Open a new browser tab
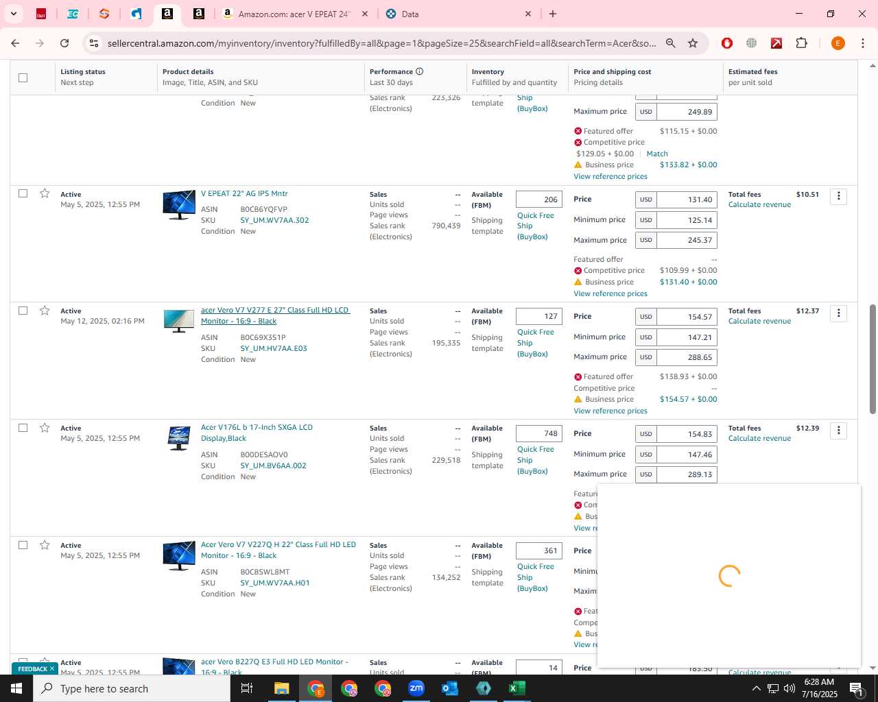878x702 pixels. coord(553,14)
